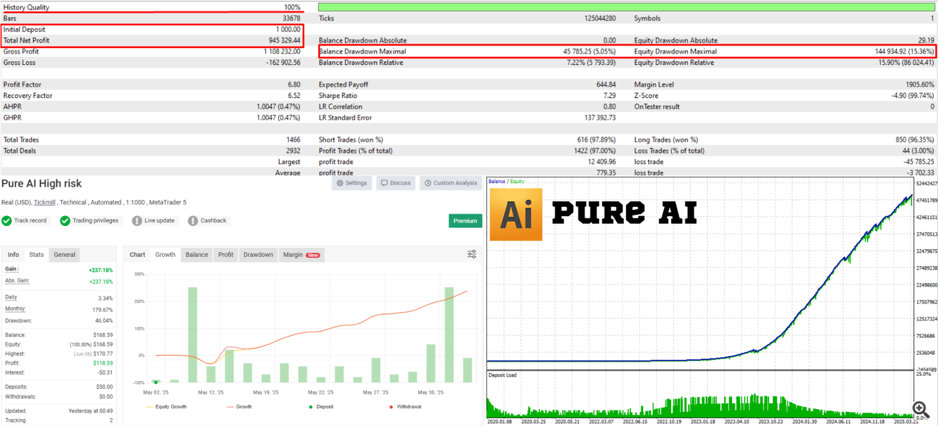Open the Margin chart tab
Viewport: 938px width, 426px height.
(x=301, y=255)
